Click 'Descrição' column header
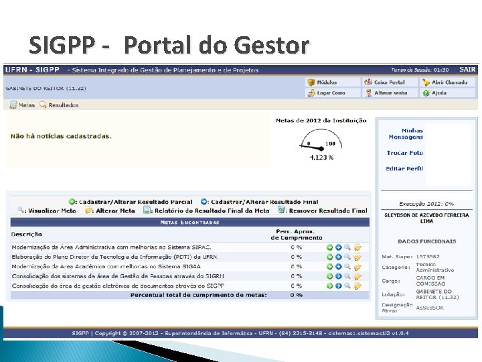 pos(26,234)
